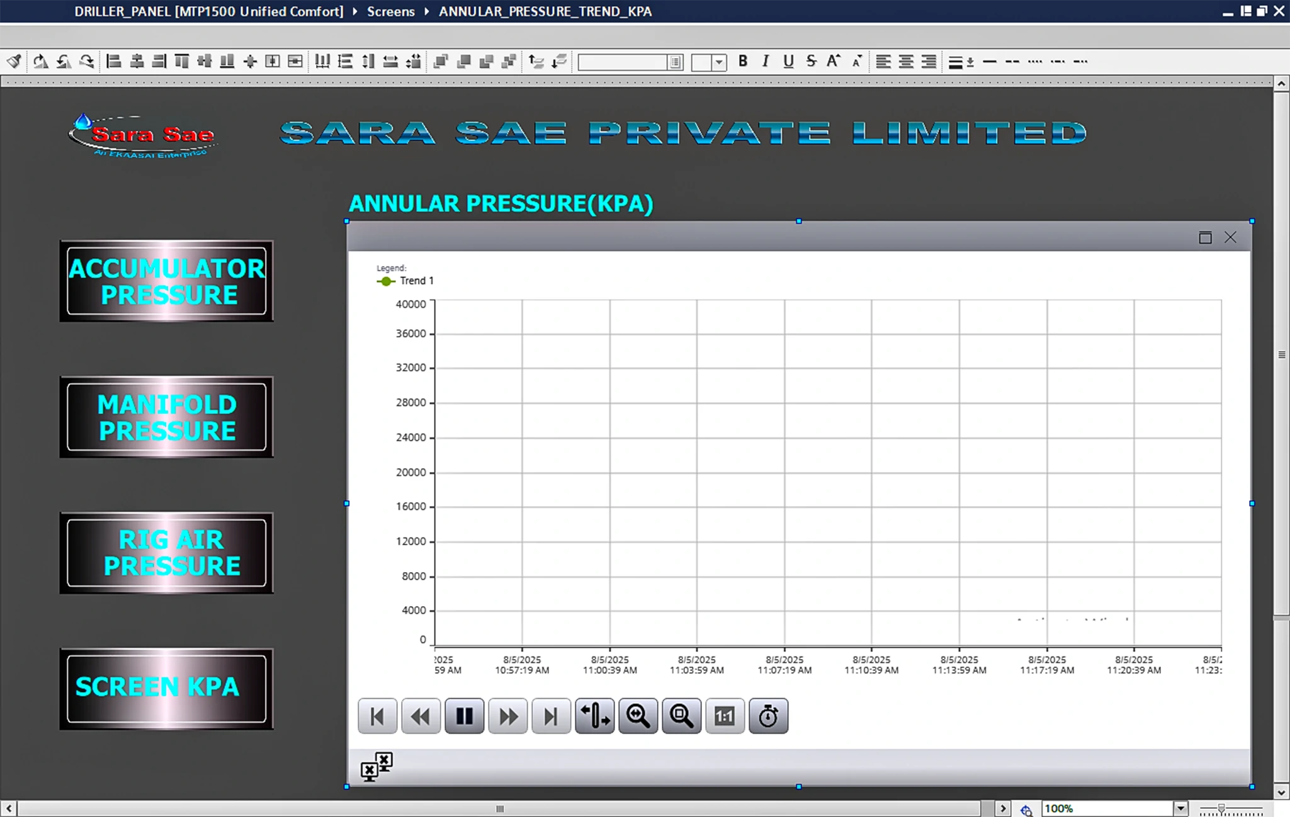Open the font size dropdown arrow
The image size is (1290, 817).
click(719, 62)
